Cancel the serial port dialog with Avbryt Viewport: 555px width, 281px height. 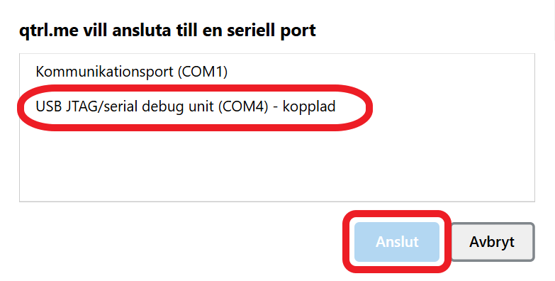(492, 242)
